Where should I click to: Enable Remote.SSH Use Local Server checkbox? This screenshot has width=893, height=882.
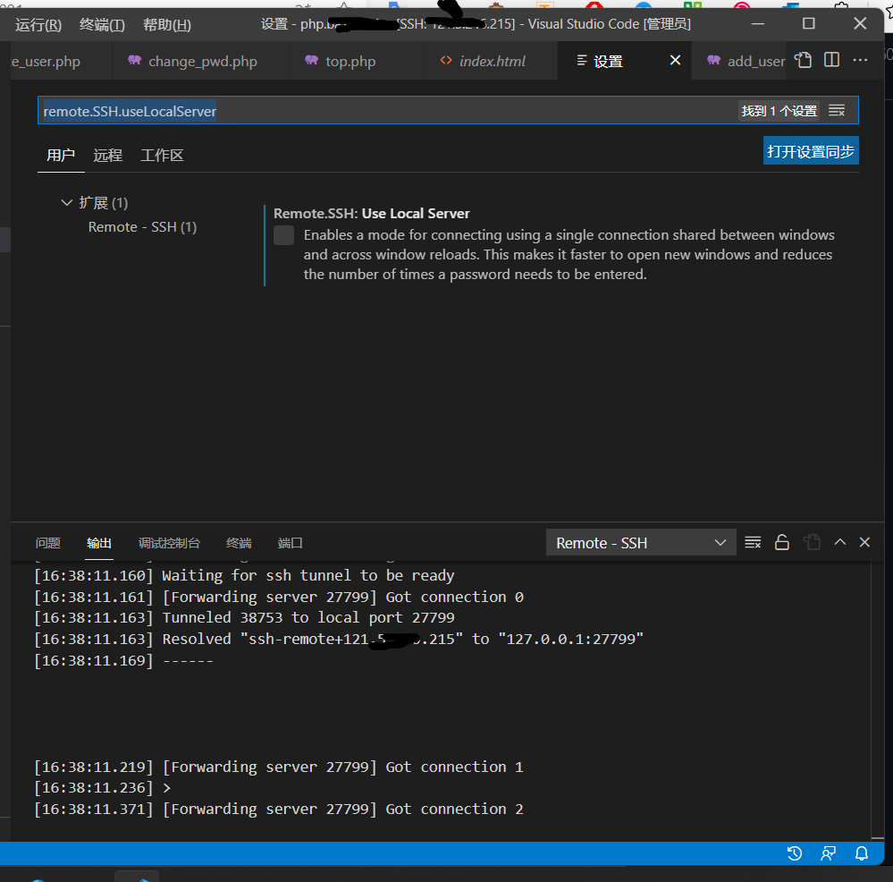click(283, 235)
